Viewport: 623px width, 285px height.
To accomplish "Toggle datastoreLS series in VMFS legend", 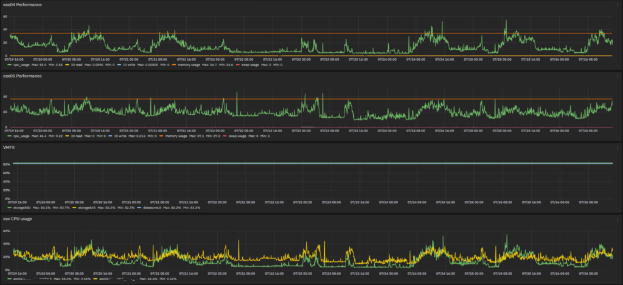I will click(x=152, y=208).
